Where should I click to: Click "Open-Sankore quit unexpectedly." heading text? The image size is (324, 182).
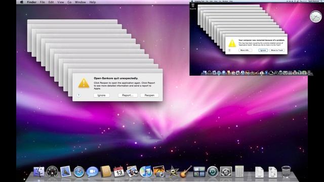pos(116,78)
